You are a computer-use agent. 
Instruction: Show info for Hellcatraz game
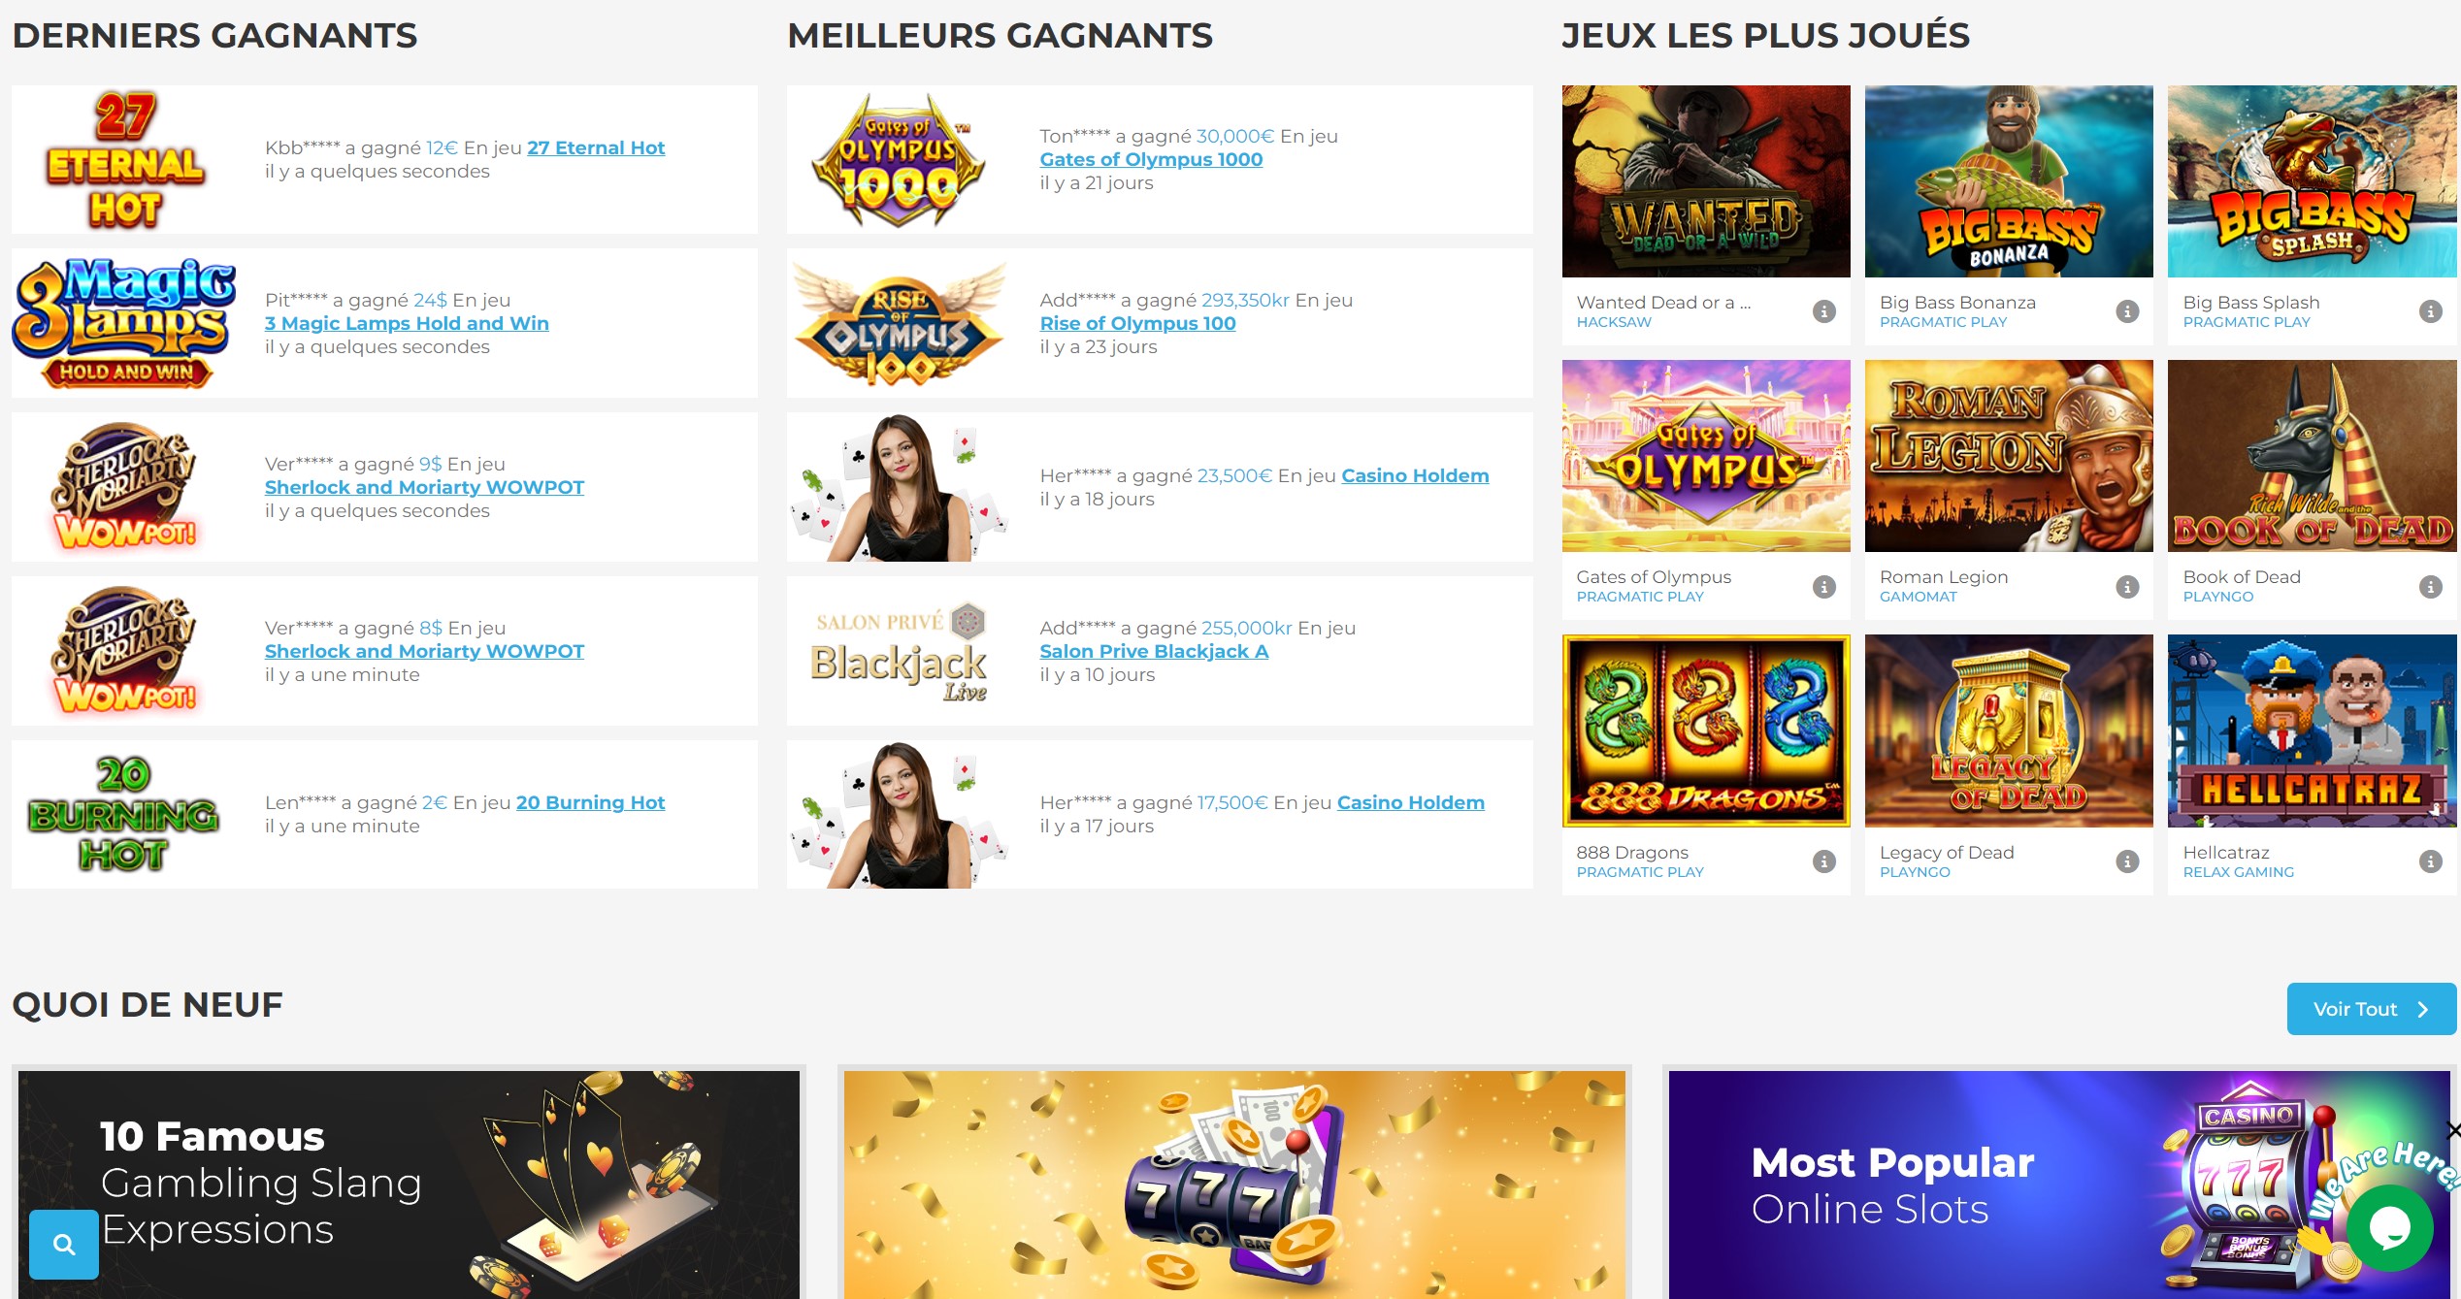2430,861
